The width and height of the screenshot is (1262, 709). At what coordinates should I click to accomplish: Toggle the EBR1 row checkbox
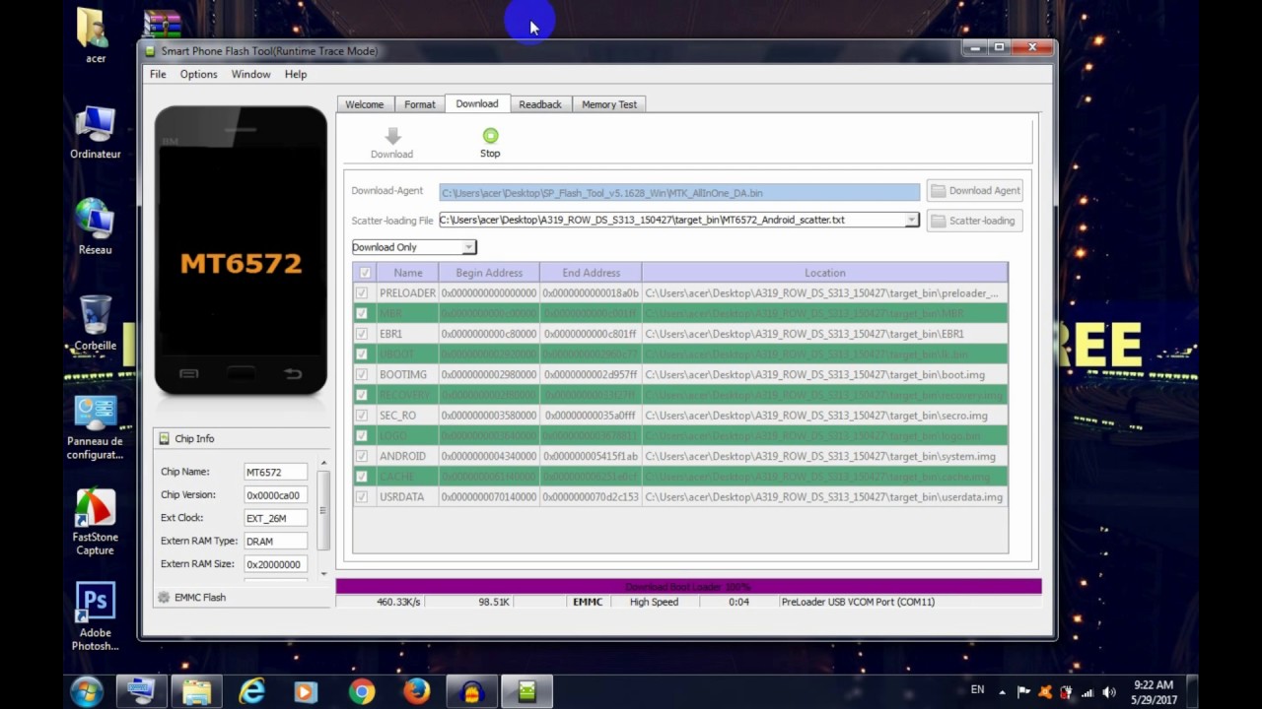click(x=362, y=334)
